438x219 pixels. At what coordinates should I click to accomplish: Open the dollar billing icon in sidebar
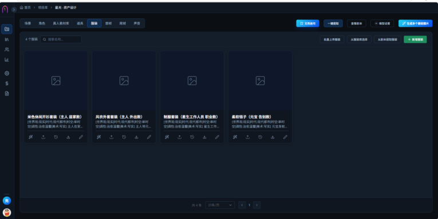click(x=7, y=83)
